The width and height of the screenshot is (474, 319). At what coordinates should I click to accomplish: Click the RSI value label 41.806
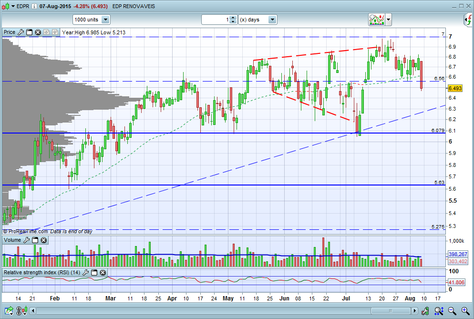[456, 282]
